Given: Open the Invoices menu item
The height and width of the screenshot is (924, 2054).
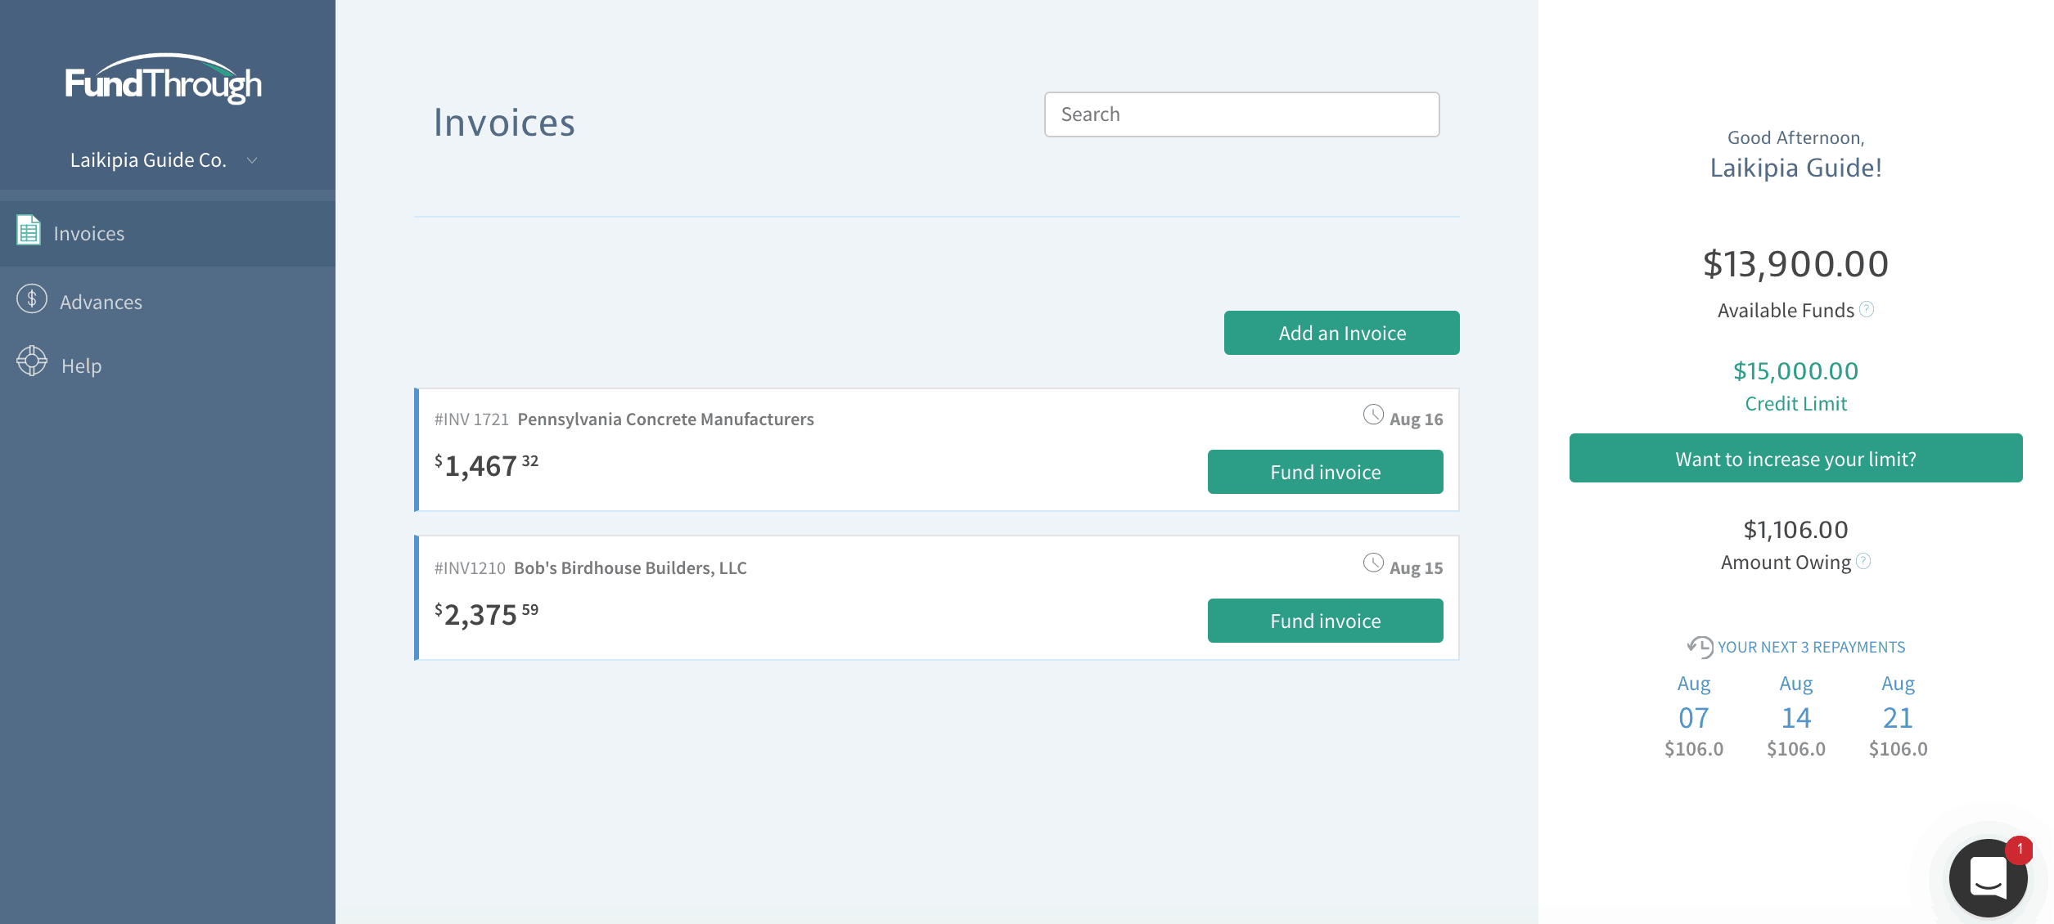Looking at the screenshot, I should [x=168, y=233].
